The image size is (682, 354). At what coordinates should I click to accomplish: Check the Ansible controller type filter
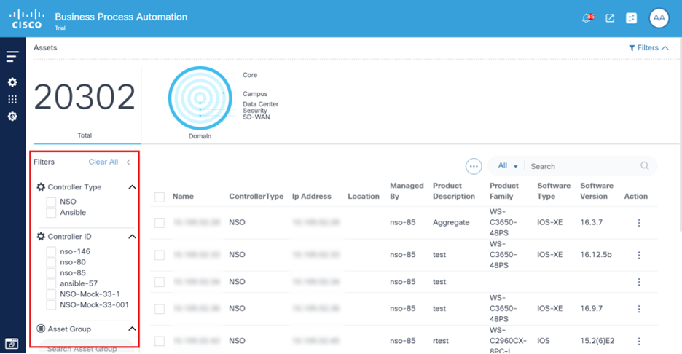pos(51,213)
